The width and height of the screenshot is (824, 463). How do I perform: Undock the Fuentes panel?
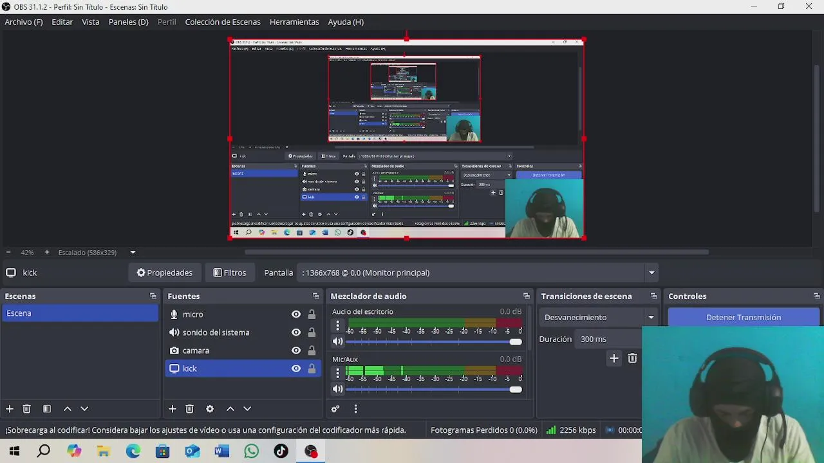[x=315, y=296]
